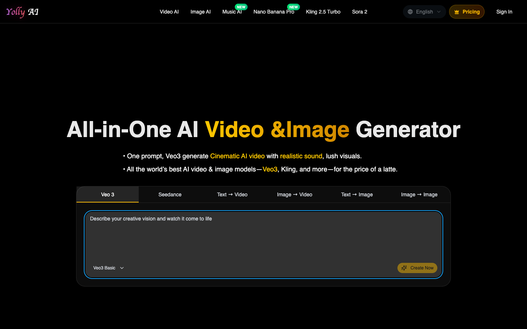Click the NEW badge on Nano Banana Pro
Image resolution: width=527 pixels, height=329 pixels.
pyautogui.click(x=294, y=7)
